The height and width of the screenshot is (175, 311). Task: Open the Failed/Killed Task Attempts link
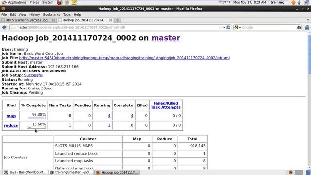[x=166, y=105]
